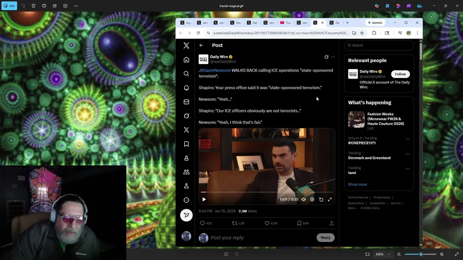Open the Terms of Service link
Screen dimensions: 463x260
click(358, 198)
